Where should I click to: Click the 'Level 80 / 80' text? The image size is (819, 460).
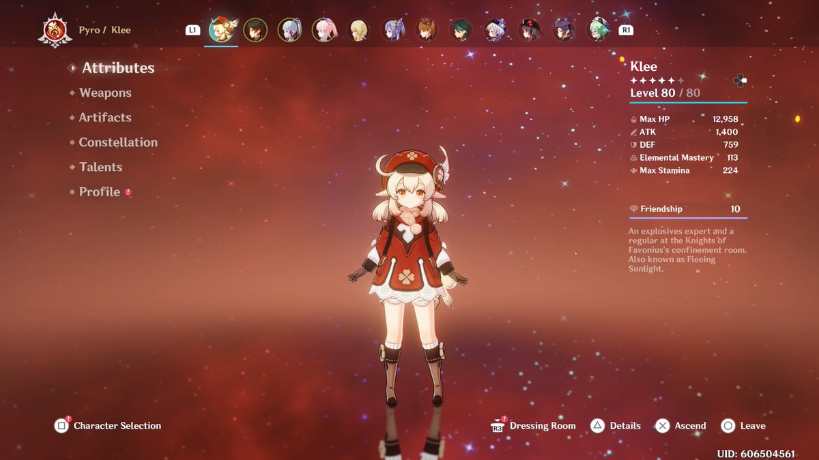[665, 93]
